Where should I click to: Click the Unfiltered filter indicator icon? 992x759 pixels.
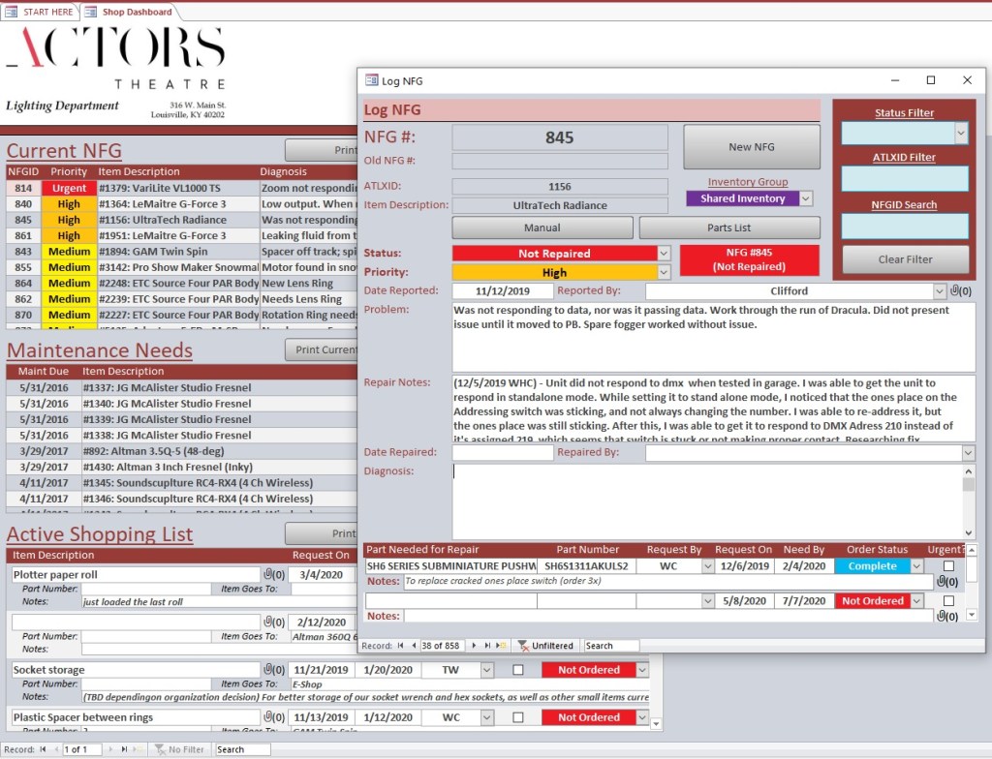point(523,646)
